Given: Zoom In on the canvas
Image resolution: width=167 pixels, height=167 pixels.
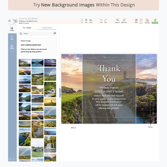Looking at the screenshot, I should [x=117, y=20].
